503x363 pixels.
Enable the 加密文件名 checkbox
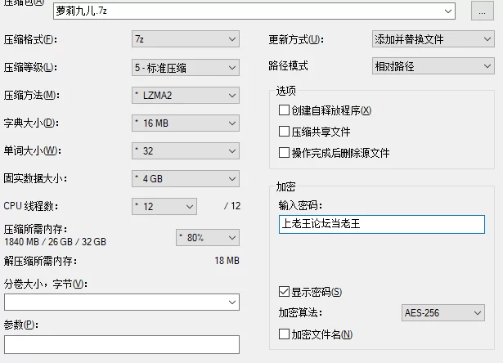284,334
